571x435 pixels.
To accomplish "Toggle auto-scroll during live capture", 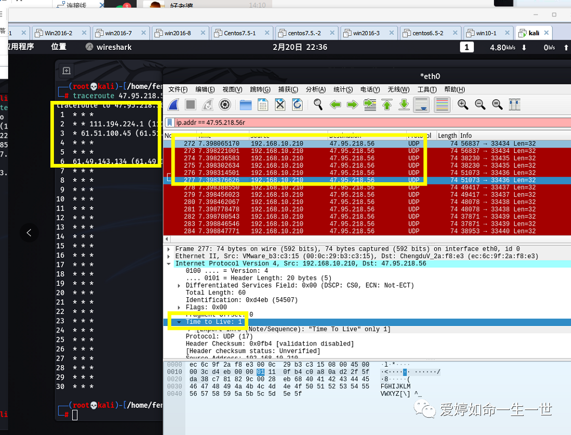I will click(421, 105).
